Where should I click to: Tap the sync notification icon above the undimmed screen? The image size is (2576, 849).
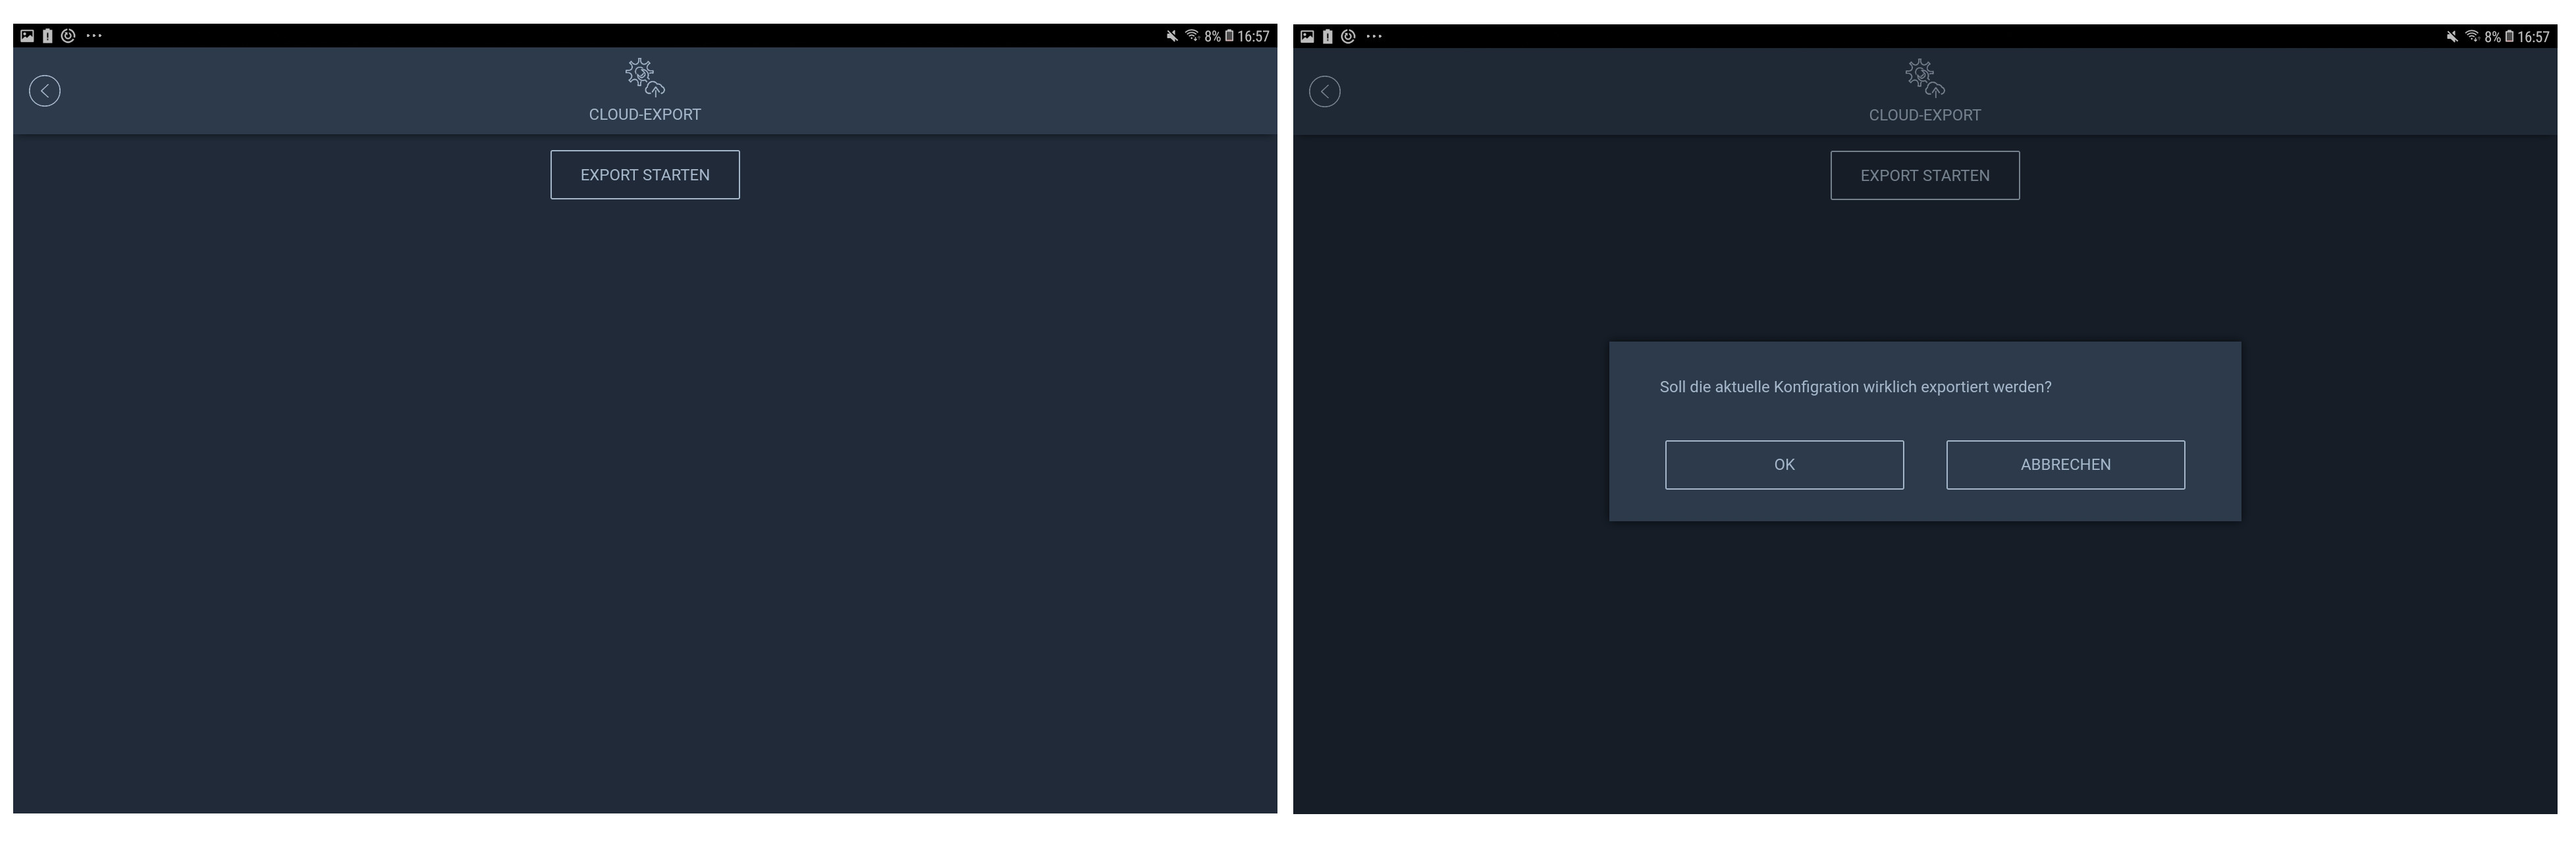point(68,36)
